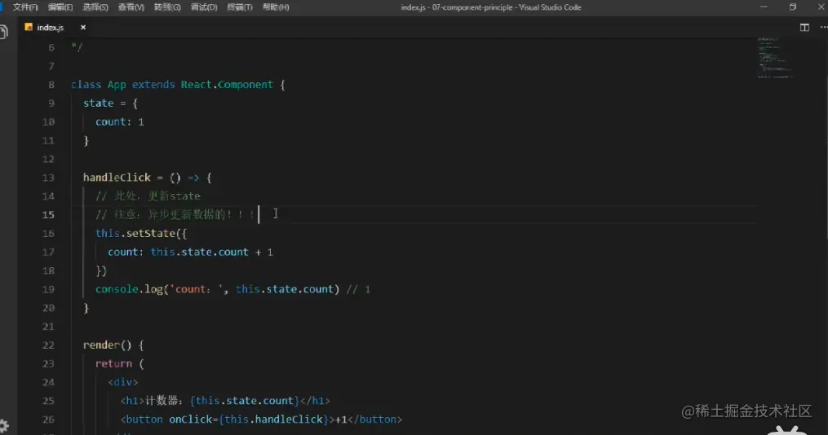This screenshot has width=828, height=435.
Task: Select the index.js editor tab
Action: (x=55, y=28)
